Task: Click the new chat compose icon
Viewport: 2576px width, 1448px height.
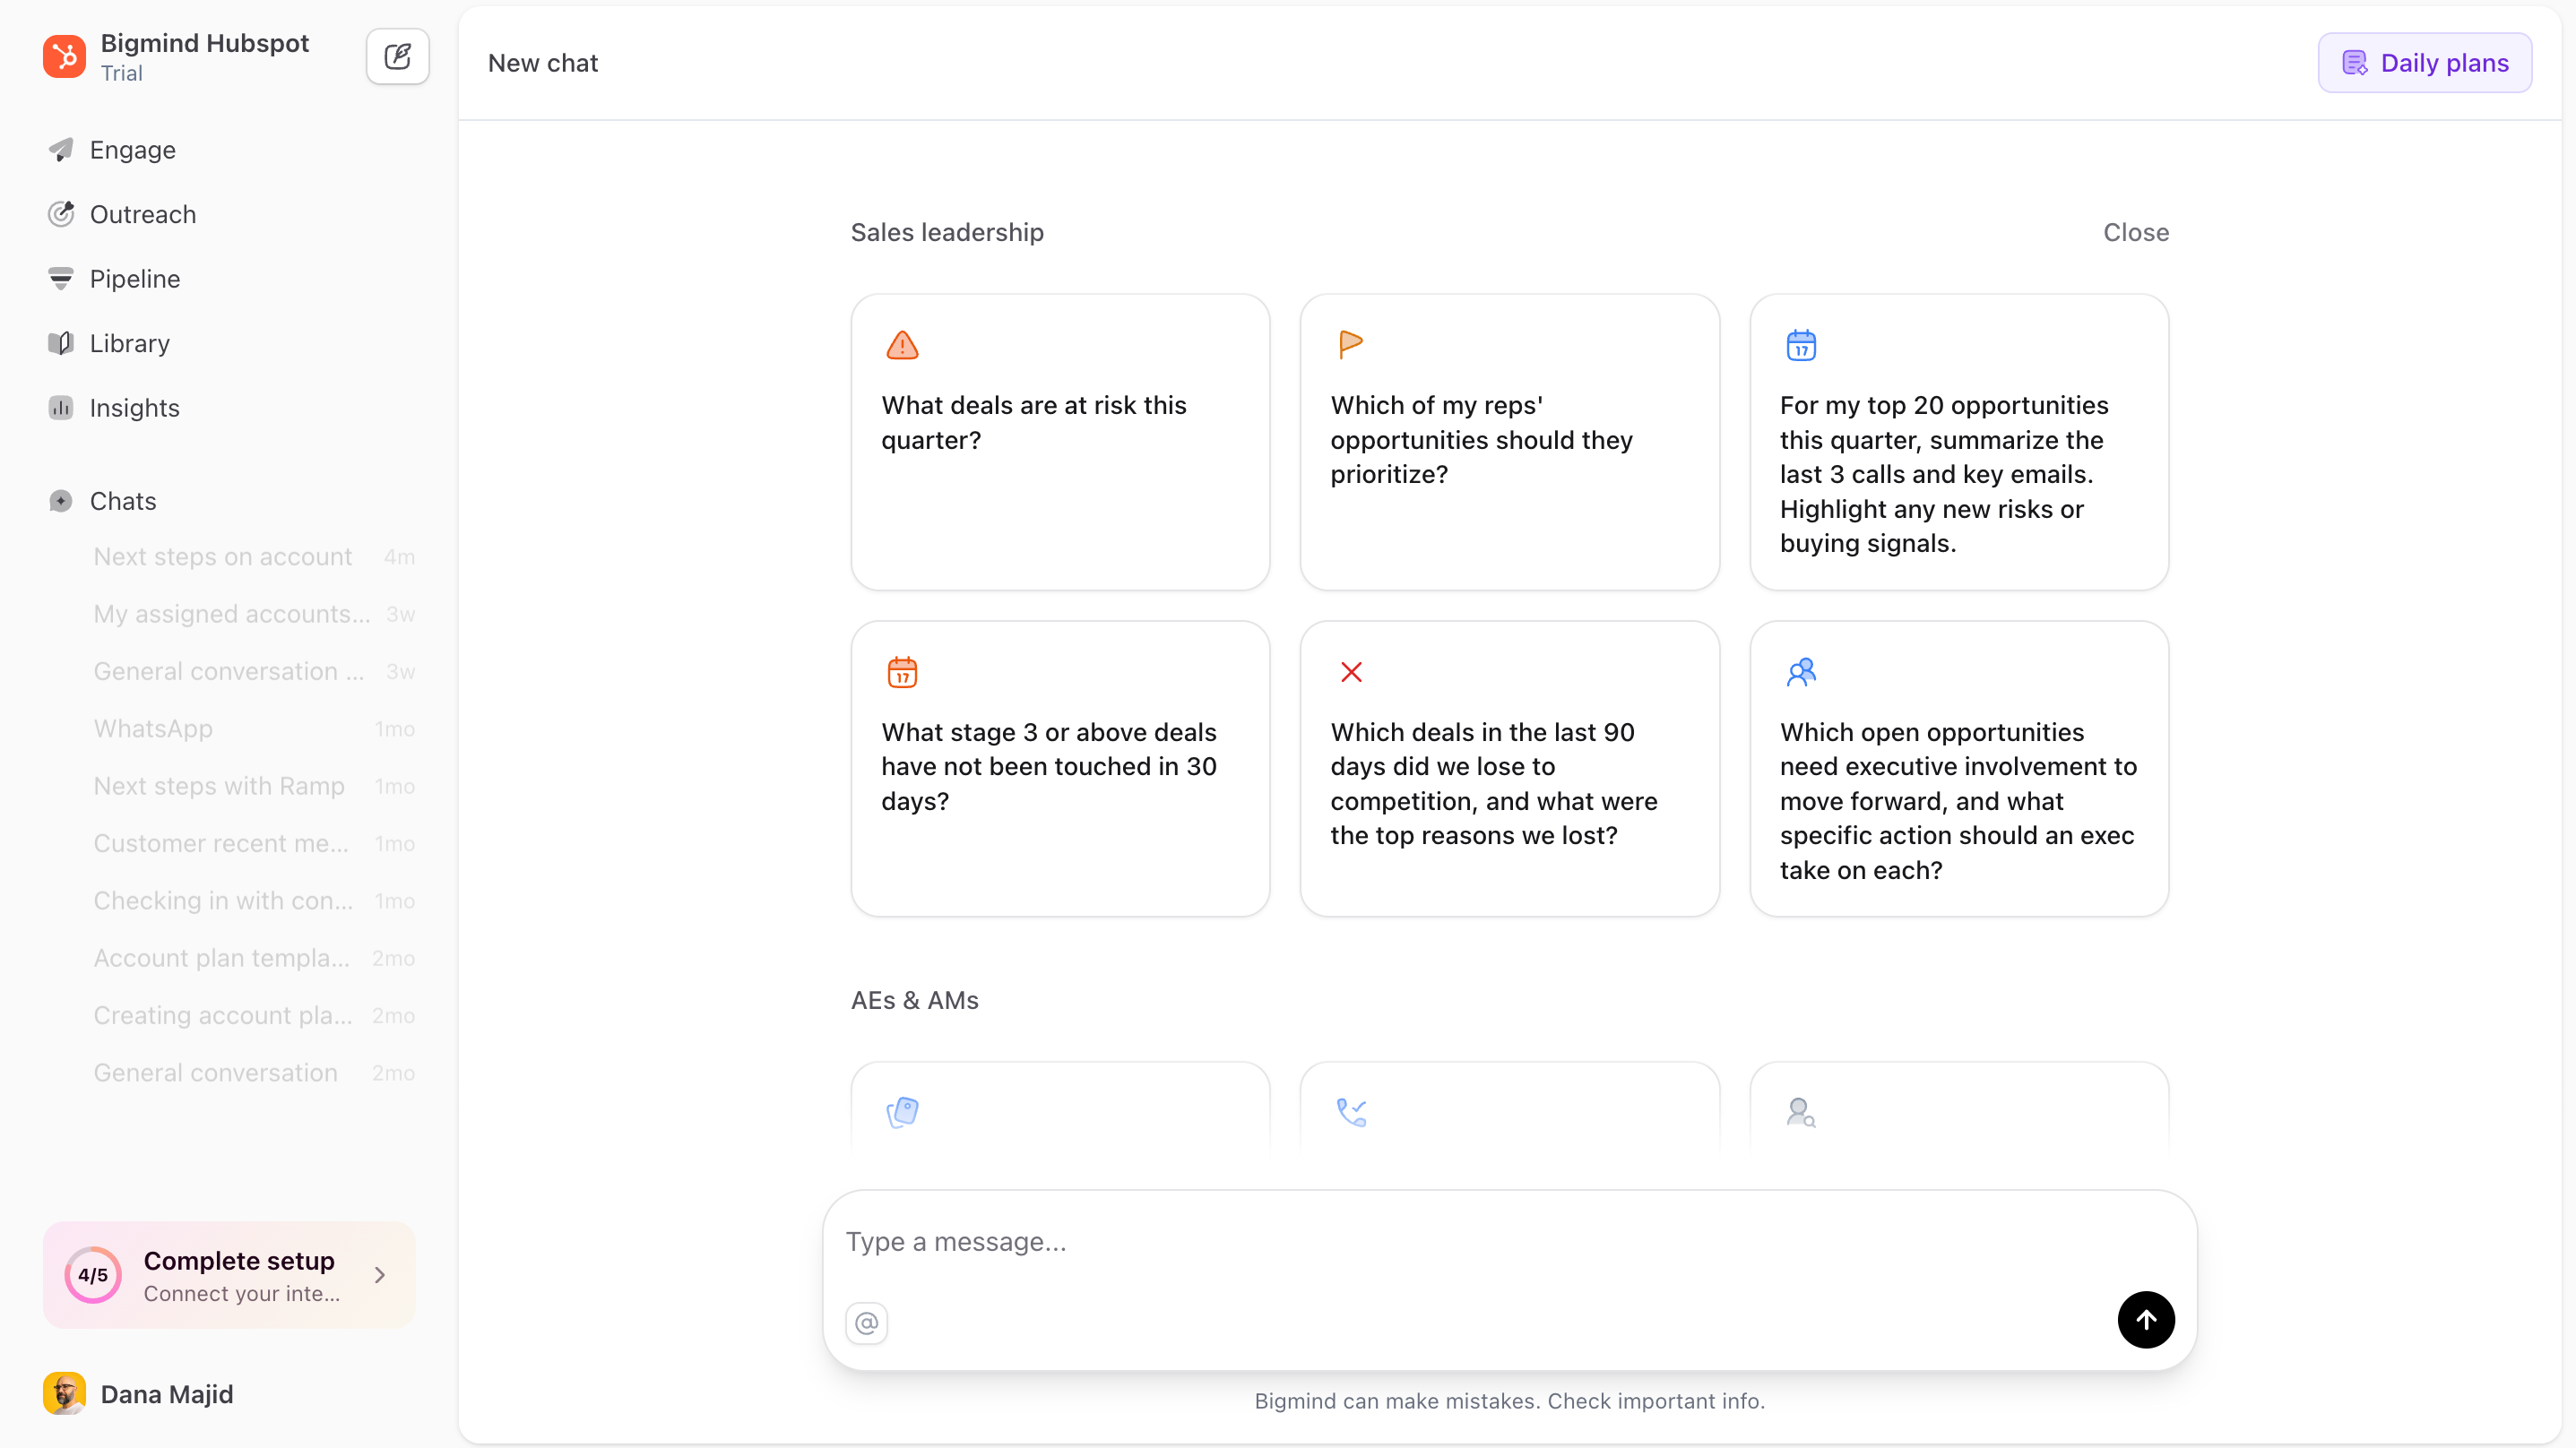Action: coord(397,56)
